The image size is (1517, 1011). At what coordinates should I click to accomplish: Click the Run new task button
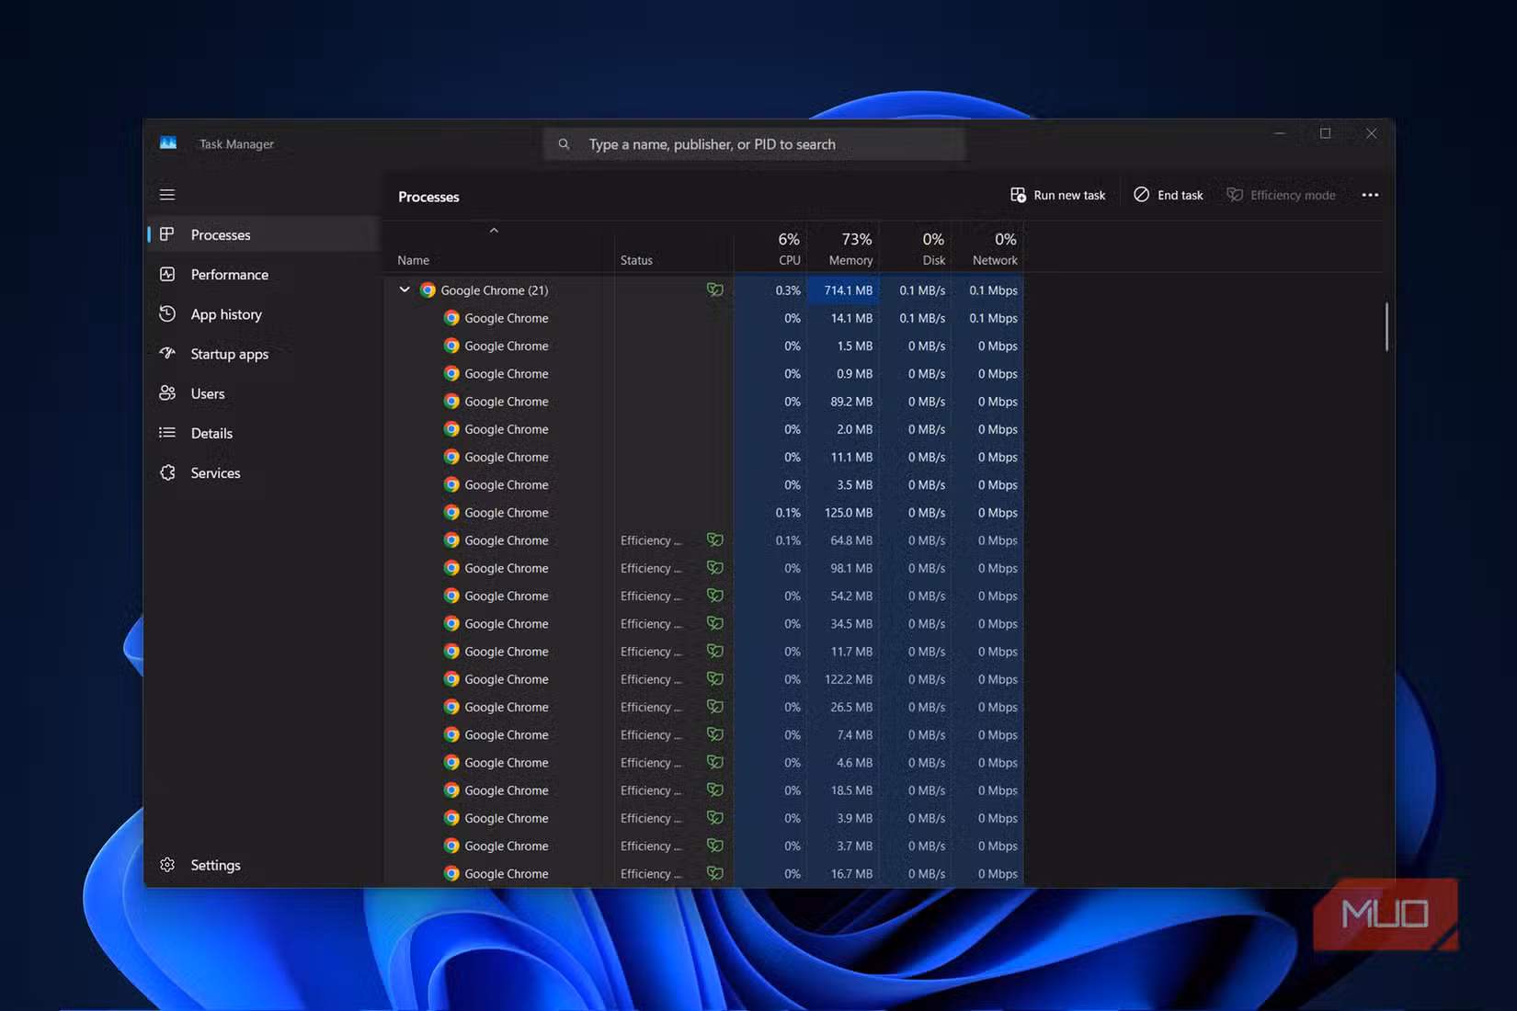point(1058,195)
